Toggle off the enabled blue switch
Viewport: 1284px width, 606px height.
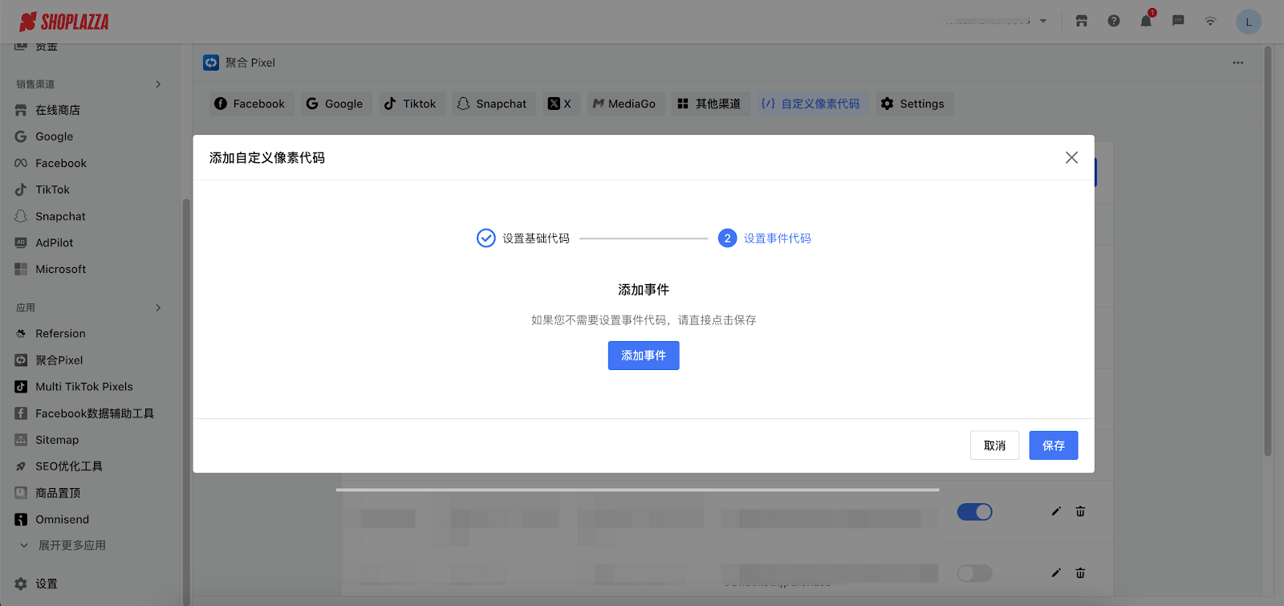pos(974,512)
